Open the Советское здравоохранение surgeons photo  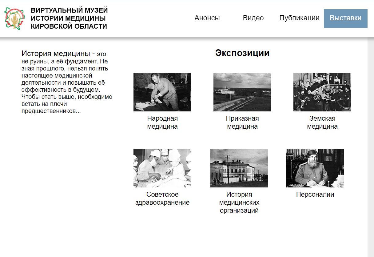pos(162,168)
